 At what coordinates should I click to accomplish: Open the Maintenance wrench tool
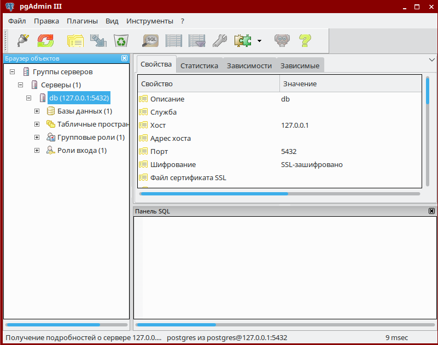tap(220, 41)
